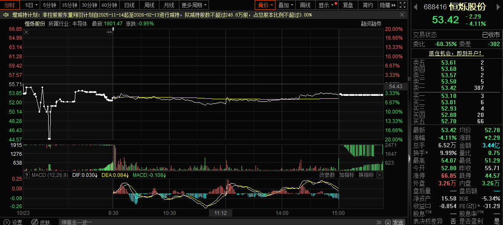Expand the 5日 period dropdown

[x=31, y=5]
